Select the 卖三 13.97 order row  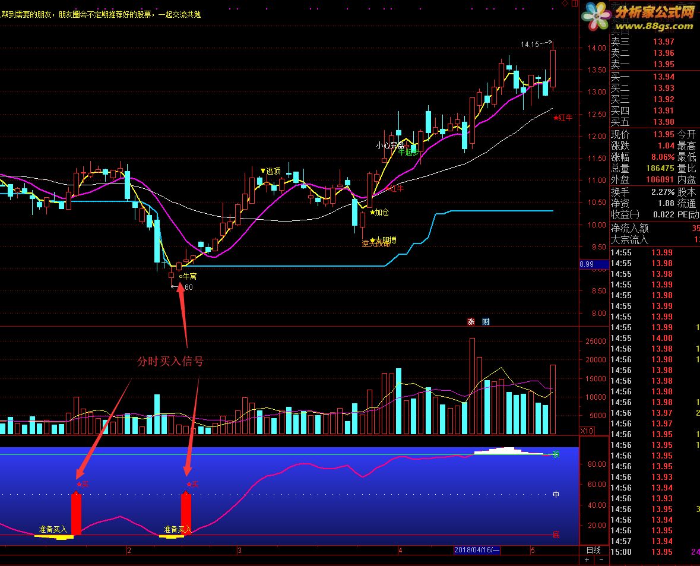655,42
